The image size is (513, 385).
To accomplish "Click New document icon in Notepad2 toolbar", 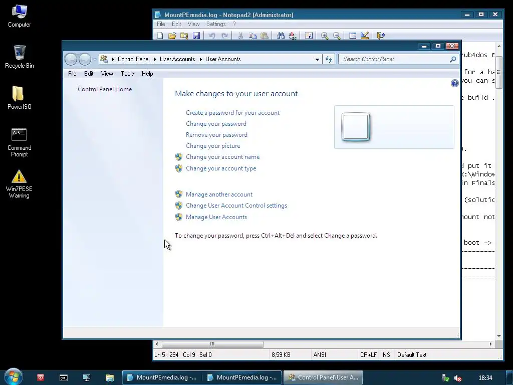I will (x=160, y=36).
